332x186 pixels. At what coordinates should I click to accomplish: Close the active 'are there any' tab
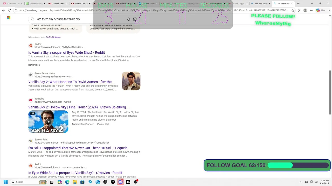[292, 4]
